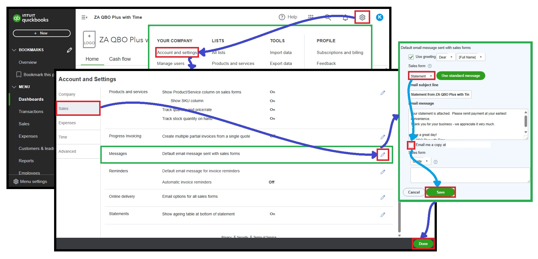
Task: Edit the Products and services section
Action: point(383,93)
